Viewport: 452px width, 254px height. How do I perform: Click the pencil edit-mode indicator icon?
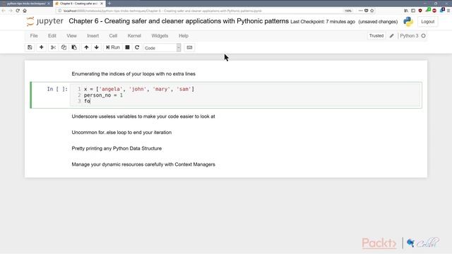coord(391,36)
